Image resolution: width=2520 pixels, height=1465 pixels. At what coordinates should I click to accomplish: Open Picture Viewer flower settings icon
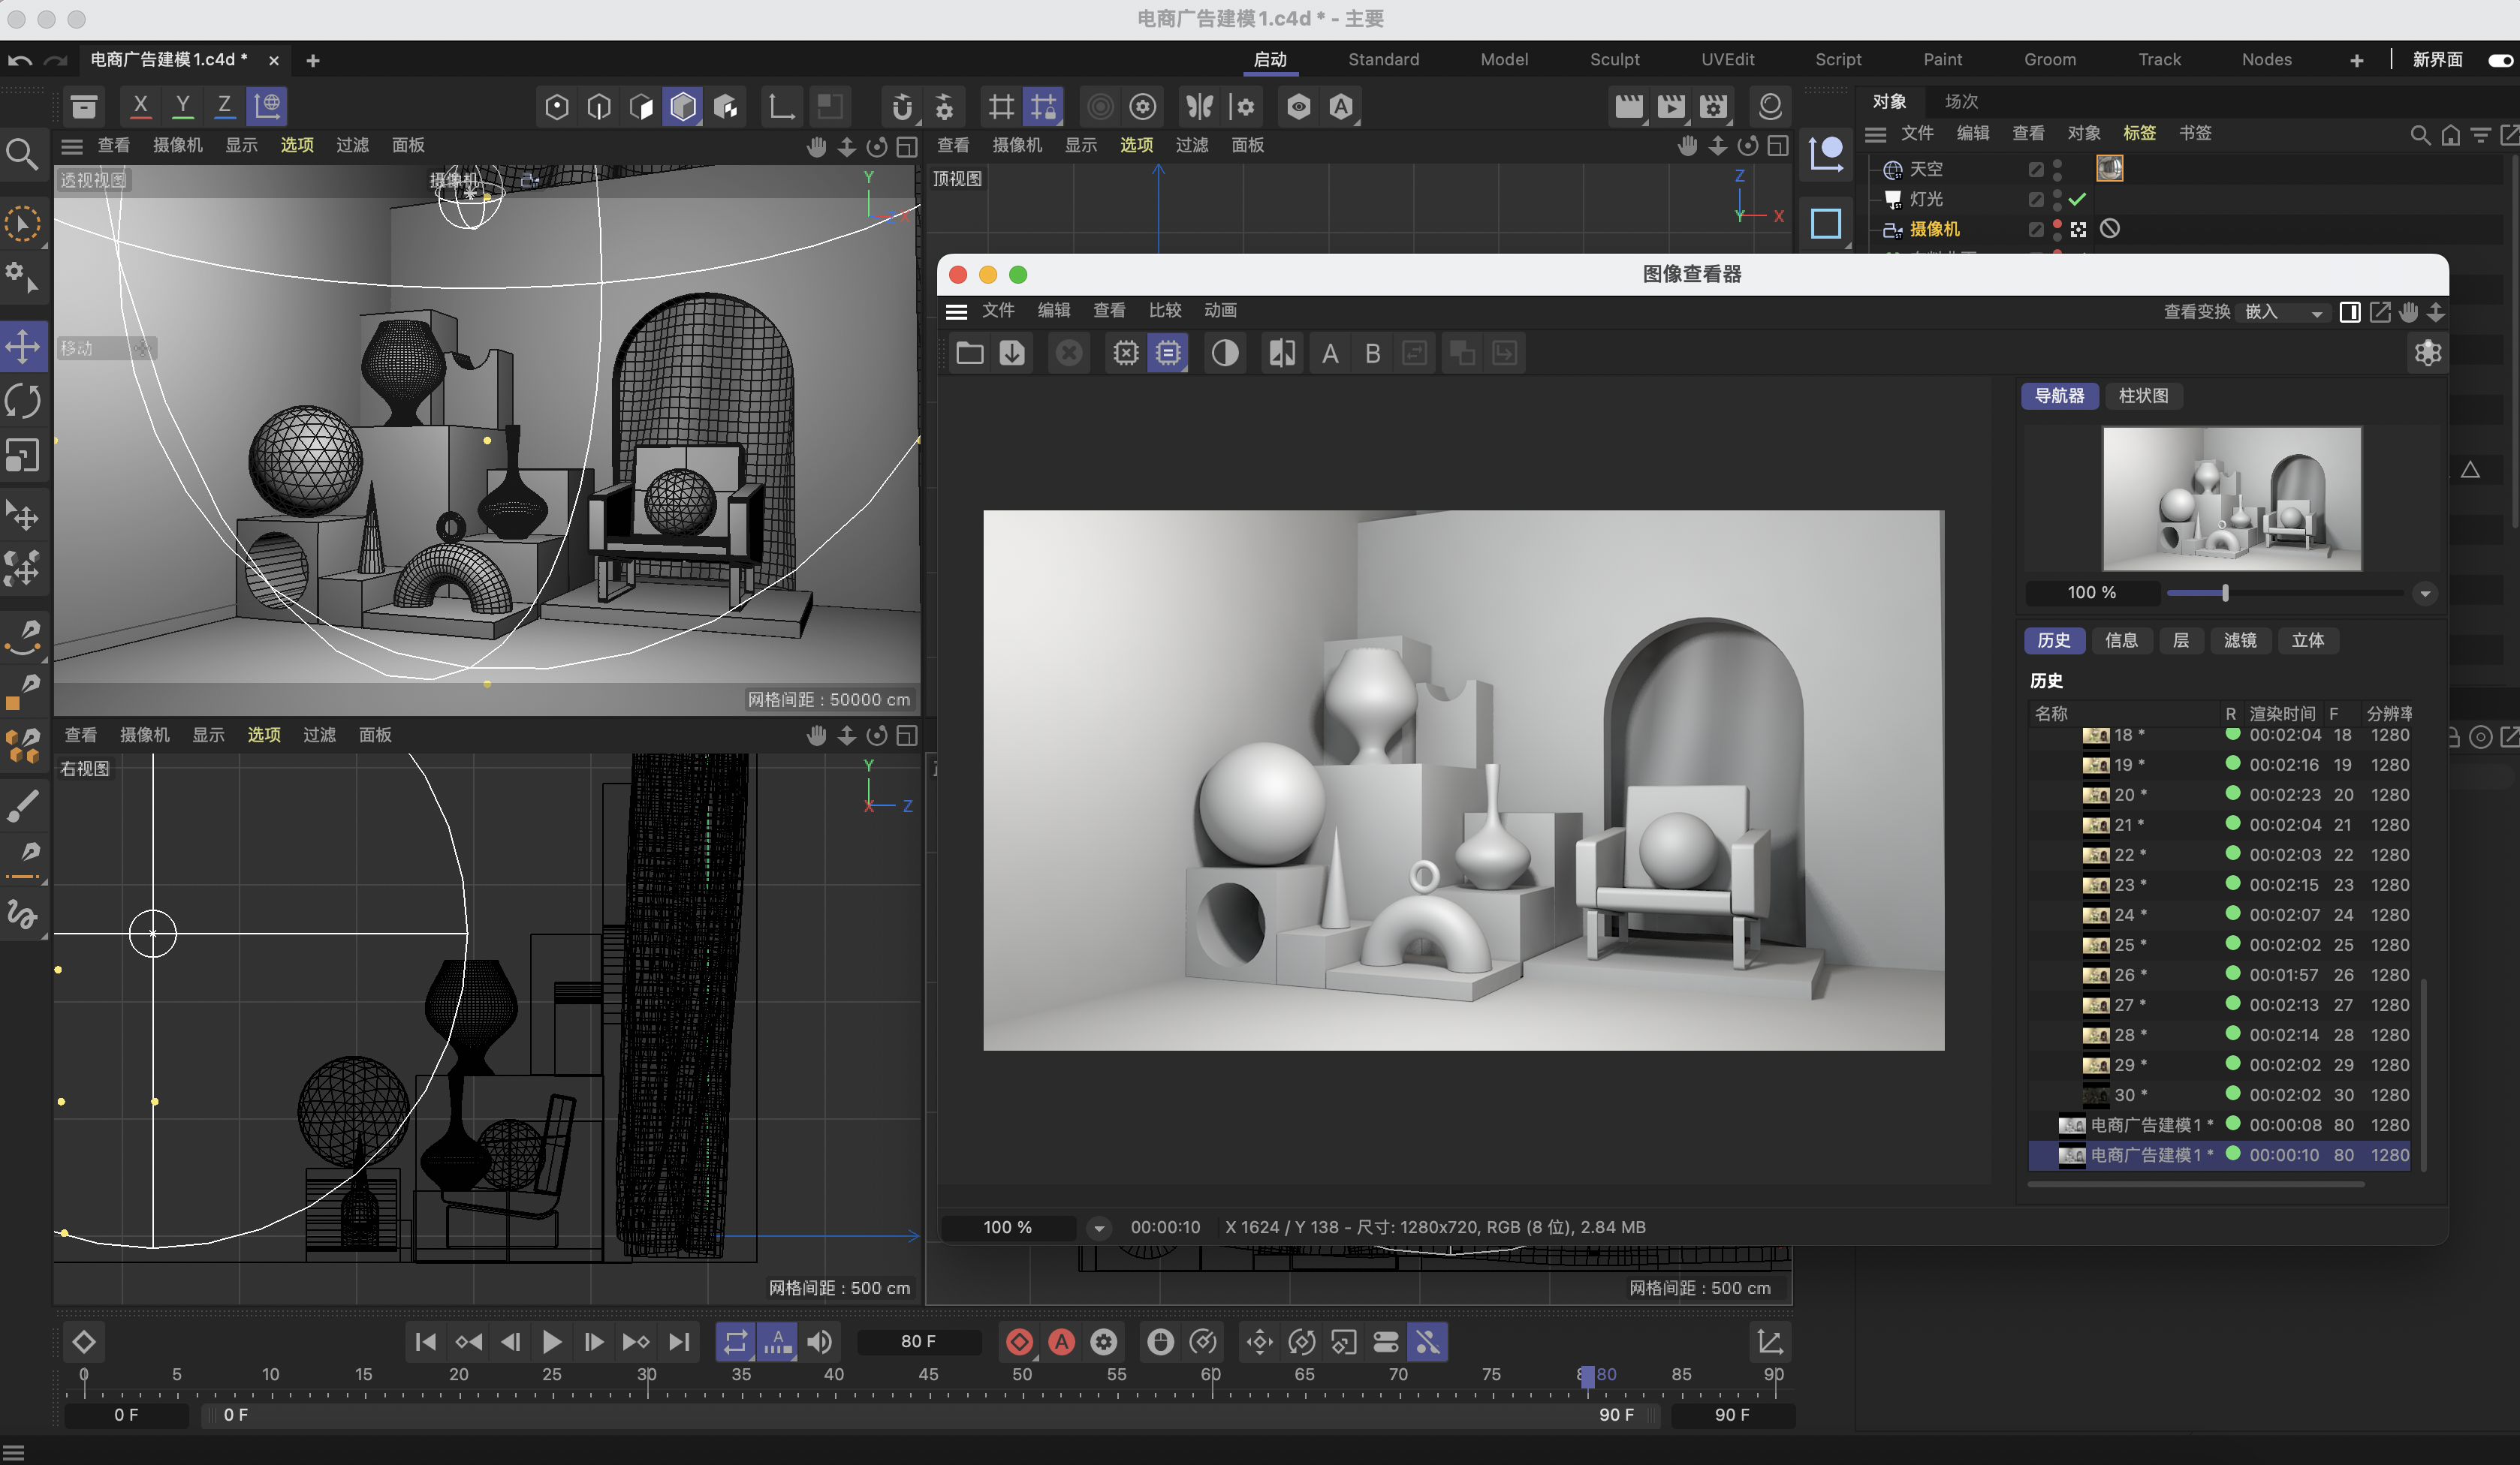tap(2428, 353)
